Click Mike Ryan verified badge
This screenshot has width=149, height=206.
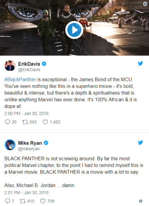(46, 143)
